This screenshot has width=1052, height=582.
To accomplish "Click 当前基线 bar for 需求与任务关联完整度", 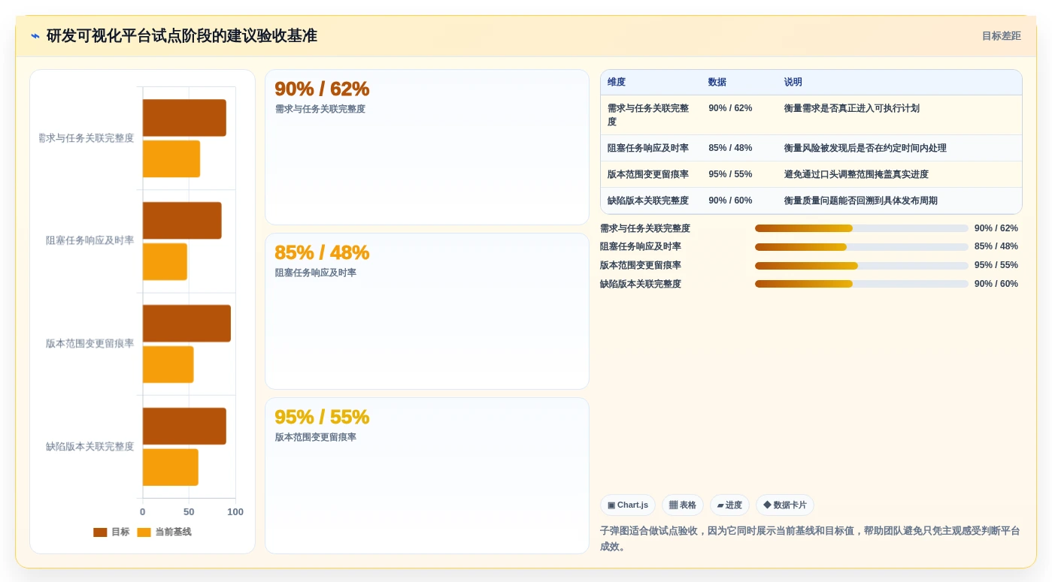I will click(171, 158).
